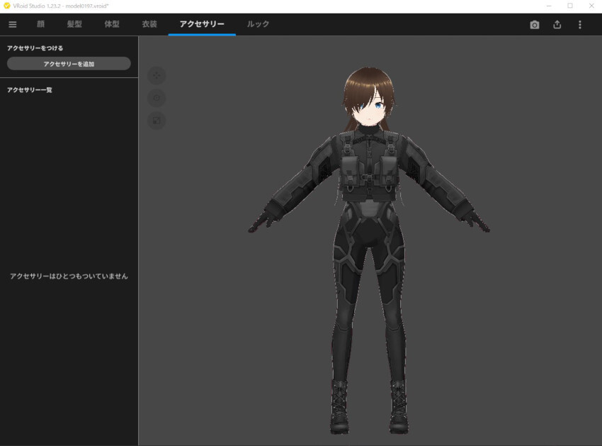Click the export upload icon
Screen dimensions: 602x446
[x=557, y=25]
